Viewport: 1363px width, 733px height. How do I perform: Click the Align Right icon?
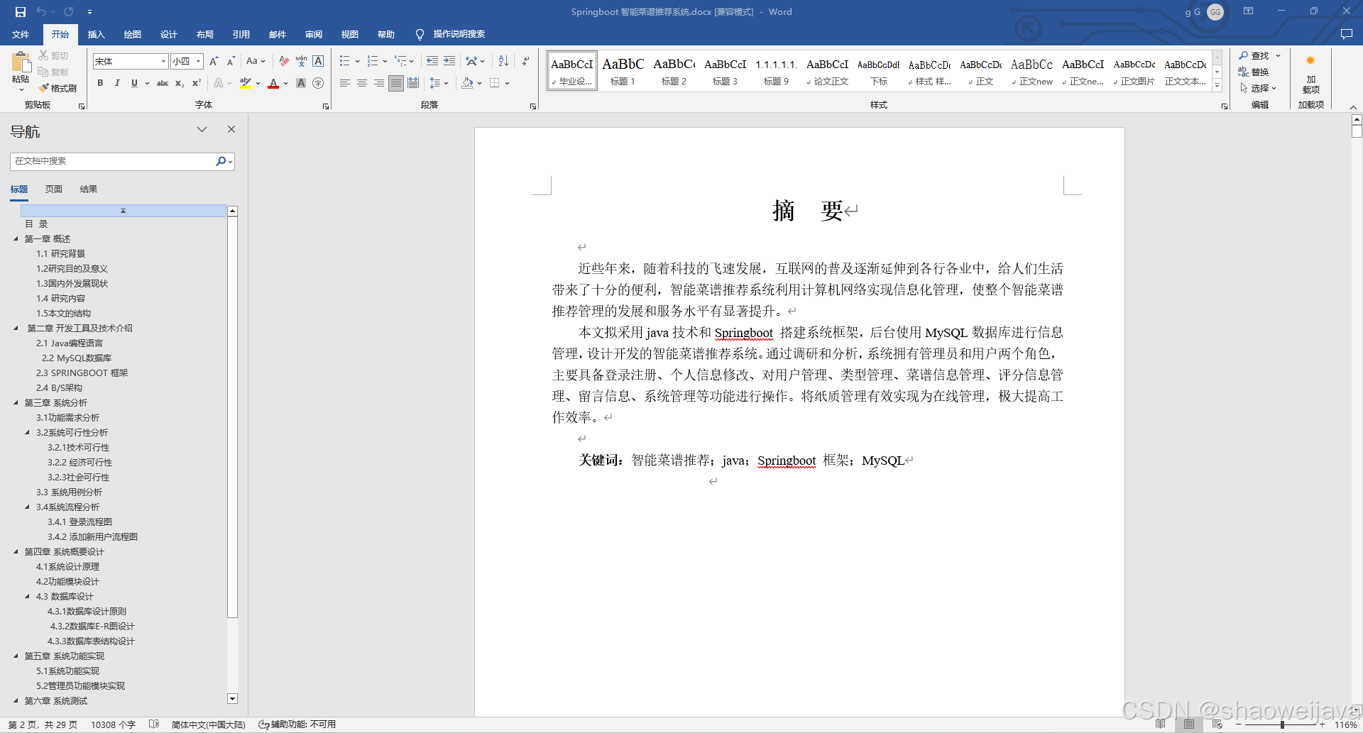[x=379, y=83]
